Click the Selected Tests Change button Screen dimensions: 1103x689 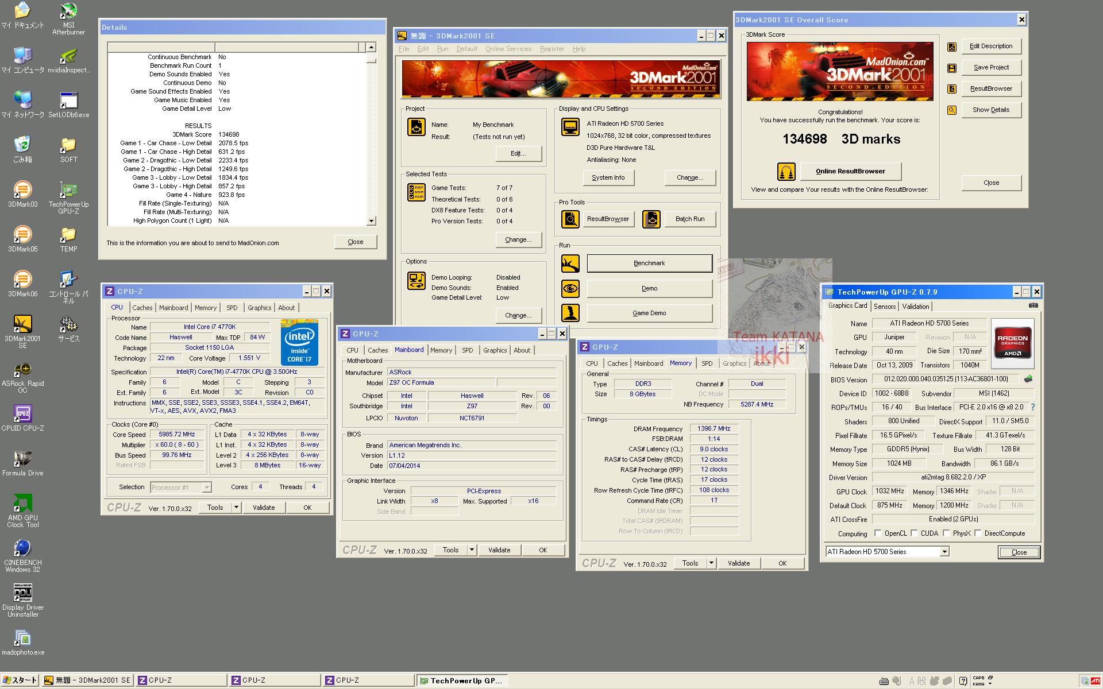pos(518,240)
